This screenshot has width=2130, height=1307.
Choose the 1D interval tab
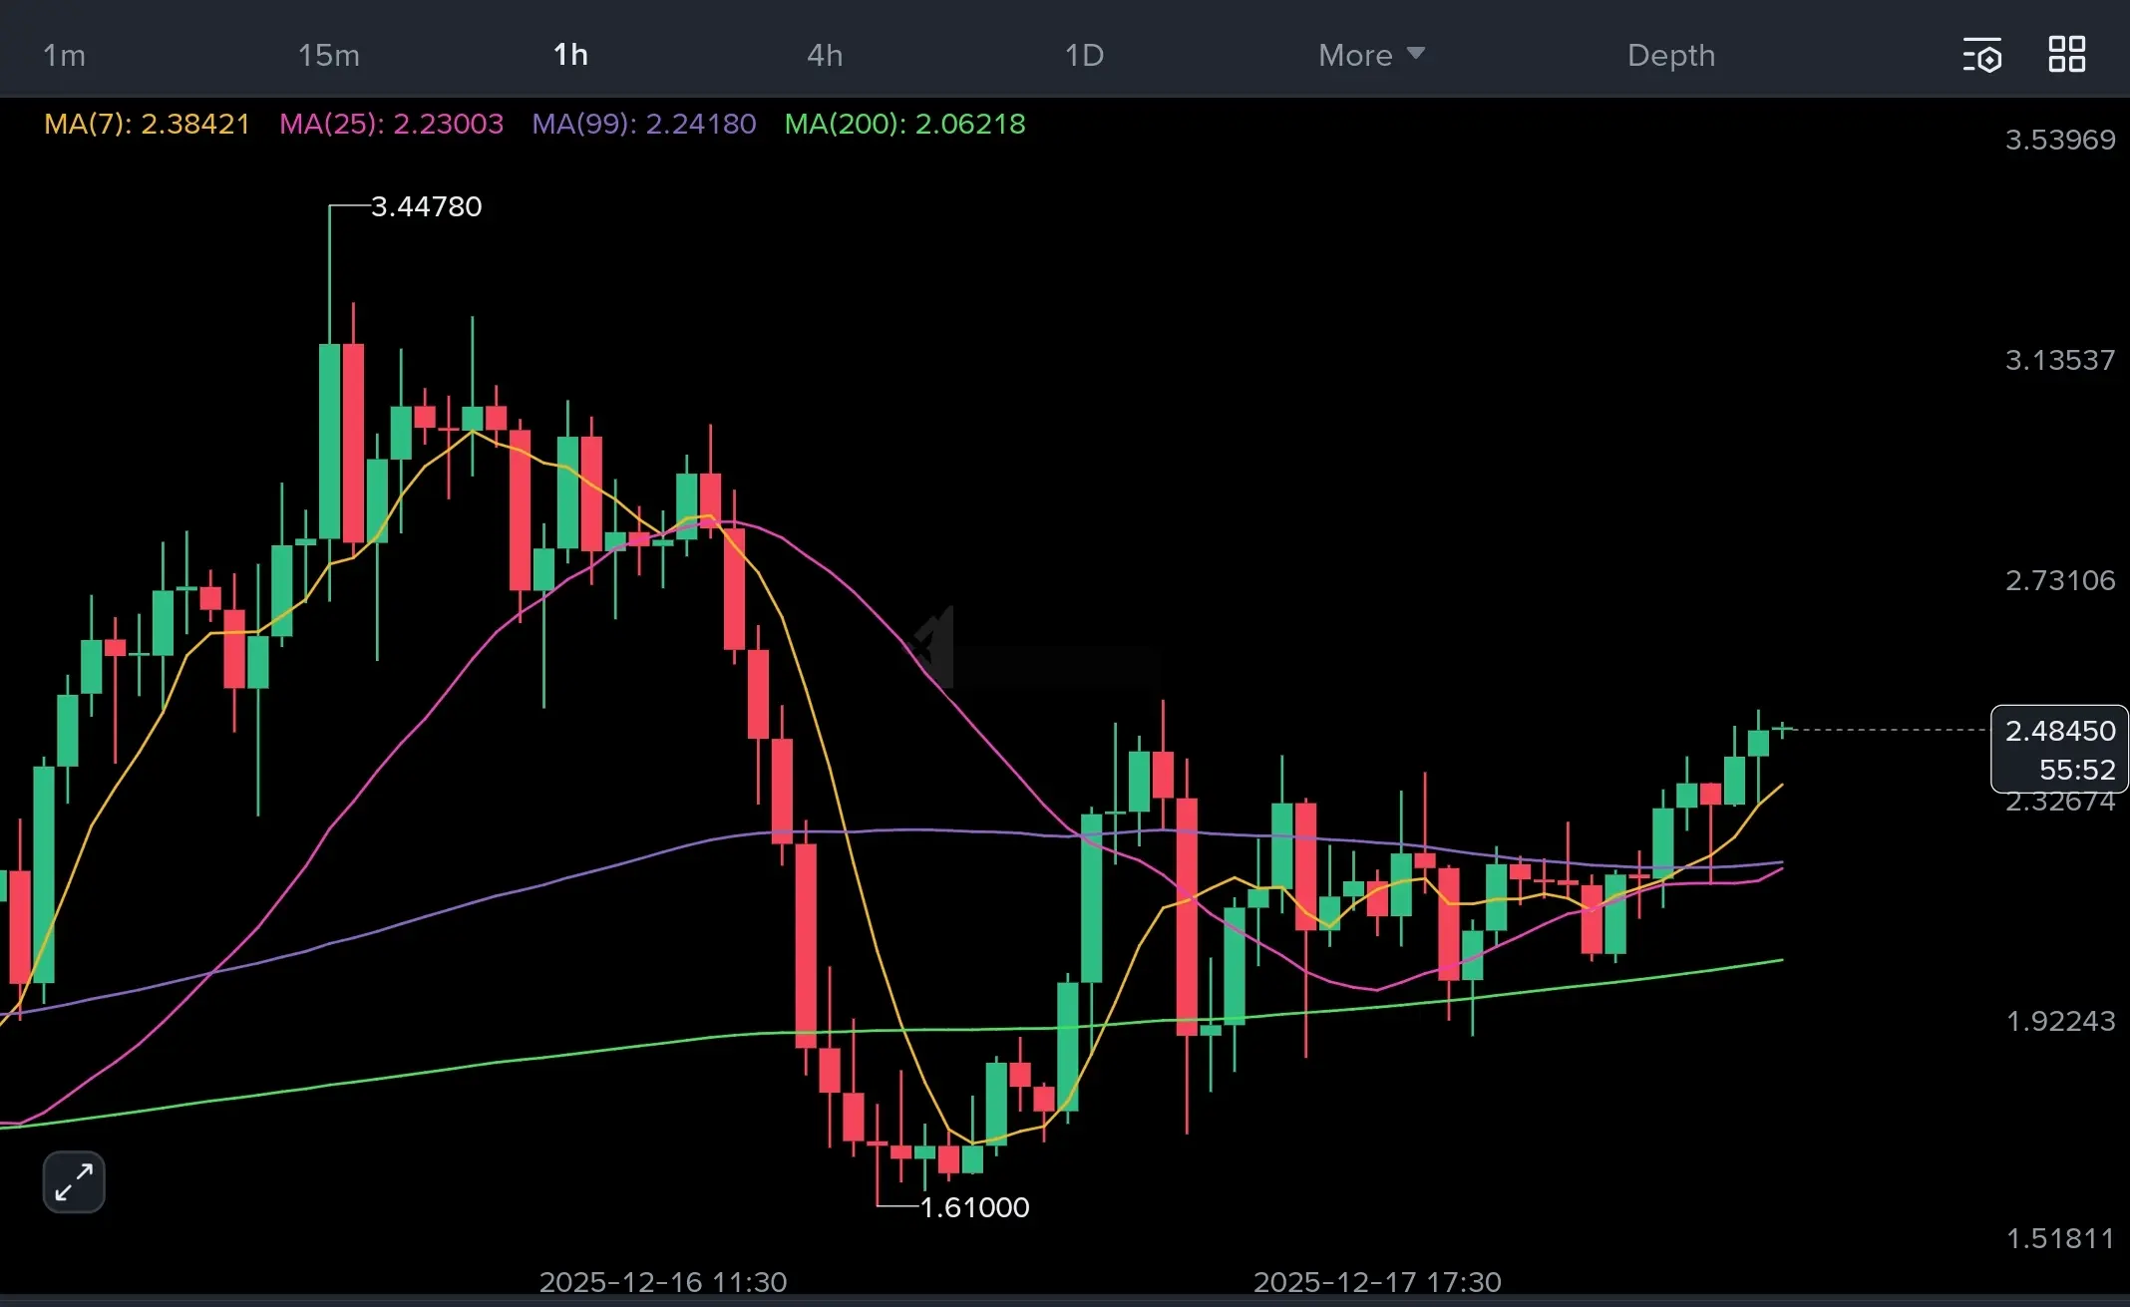pyautogui.click(x=1084, y=55)
